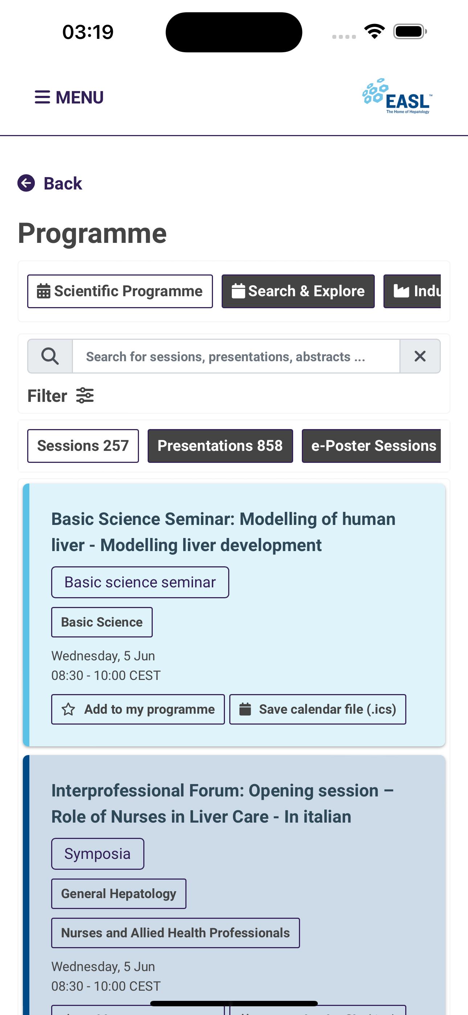The width and height of the screenshot is (468, 1015).
Task: Click the Symposia session type tag
Action: [x=98, y=854]
